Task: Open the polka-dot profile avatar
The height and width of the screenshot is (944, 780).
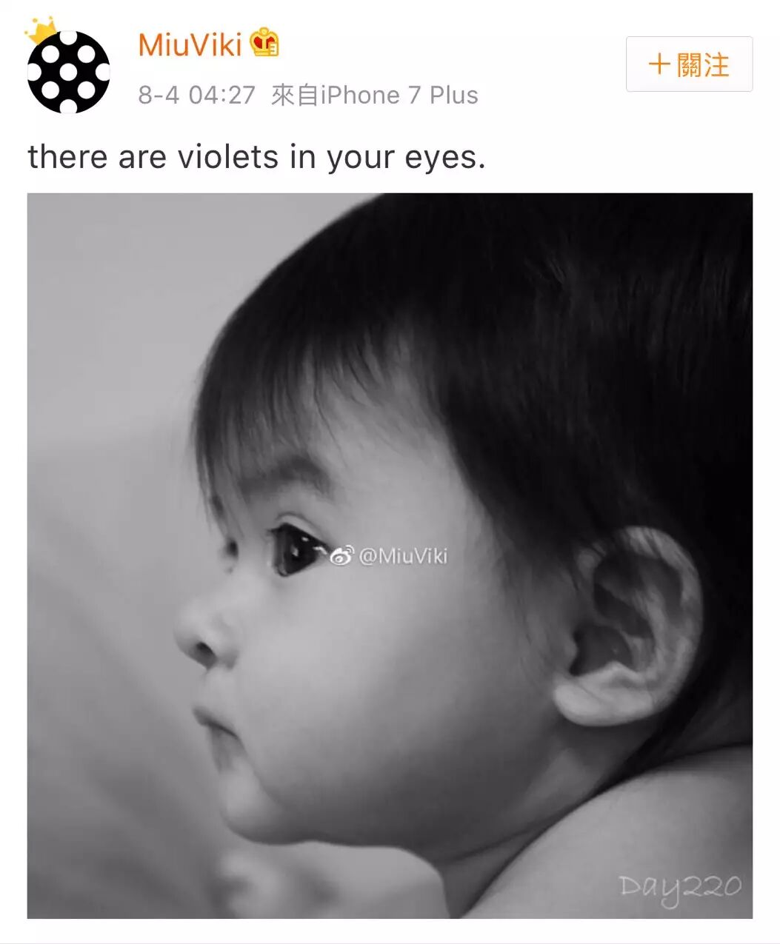Action: (x=69, y=72)
